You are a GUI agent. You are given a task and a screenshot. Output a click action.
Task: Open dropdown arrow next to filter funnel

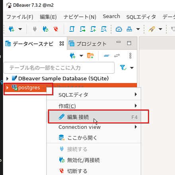point(132,68)
